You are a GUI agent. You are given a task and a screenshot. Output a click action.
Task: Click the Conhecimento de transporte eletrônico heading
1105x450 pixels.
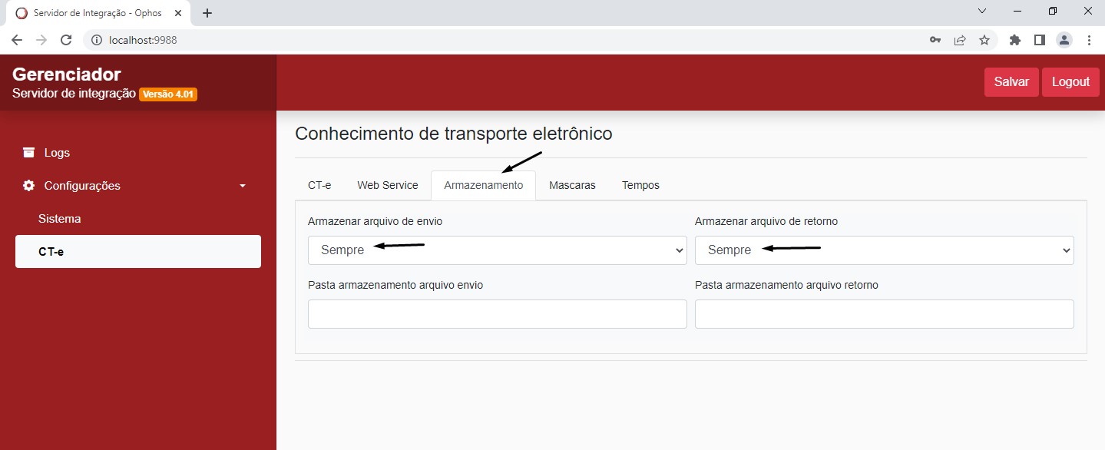454,134
